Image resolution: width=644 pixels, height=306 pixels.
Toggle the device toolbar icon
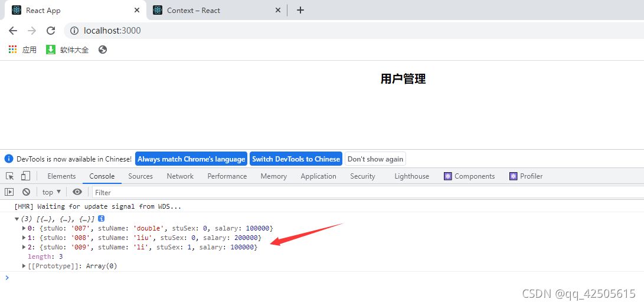(x=25, y=176)
